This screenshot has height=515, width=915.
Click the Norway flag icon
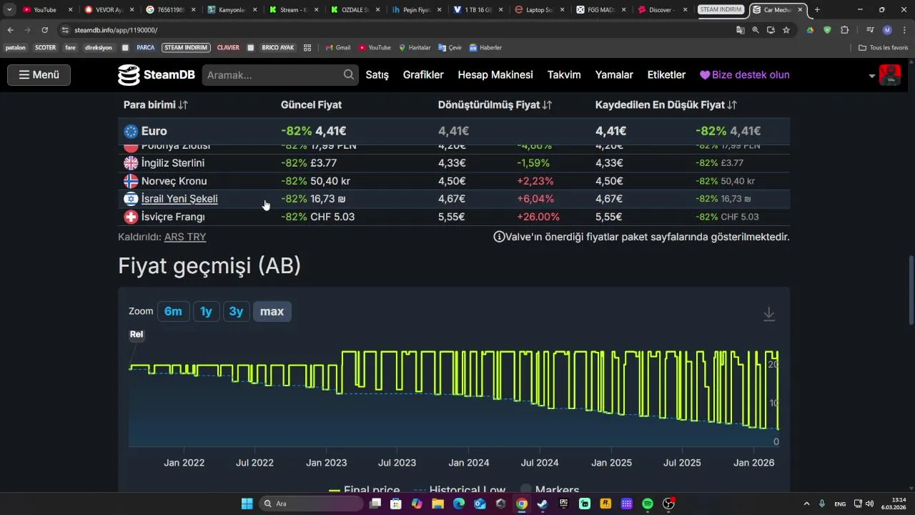(x=131, y=181)
